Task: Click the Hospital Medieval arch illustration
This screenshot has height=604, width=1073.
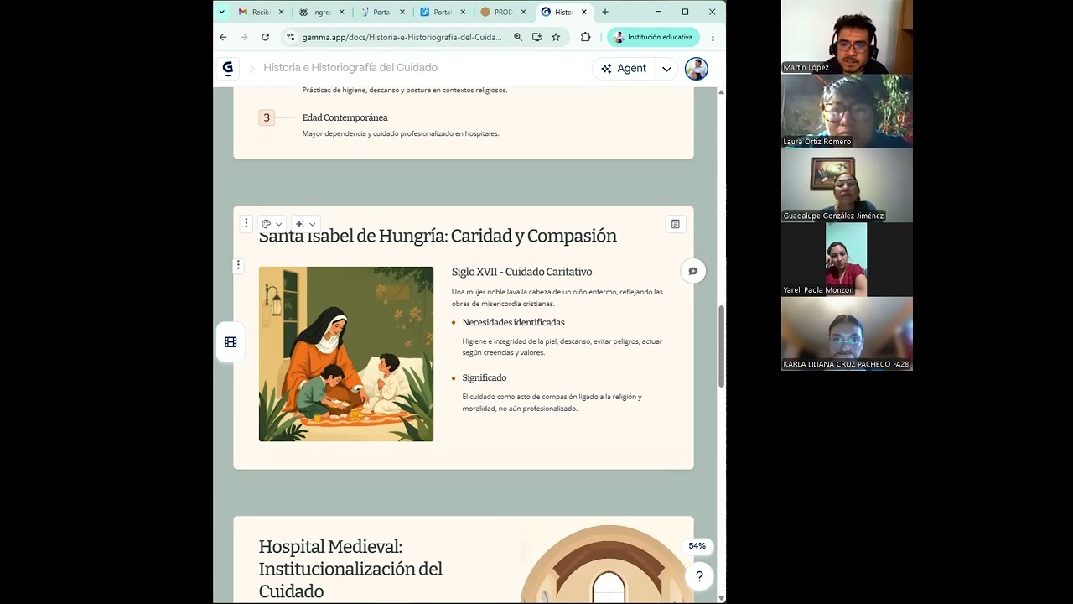Action: 608,564
